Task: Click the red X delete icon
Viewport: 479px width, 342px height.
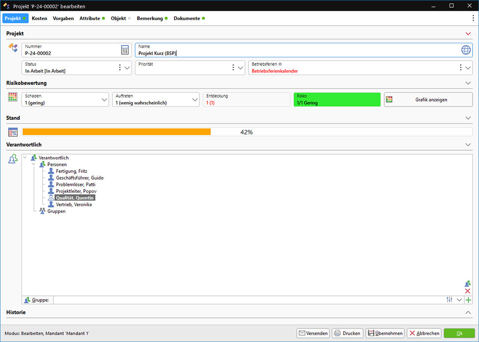Action: coord(467,291)
